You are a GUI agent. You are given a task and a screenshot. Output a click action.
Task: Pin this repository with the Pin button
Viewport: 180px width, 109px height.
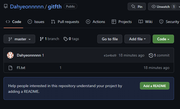[137, 6]
